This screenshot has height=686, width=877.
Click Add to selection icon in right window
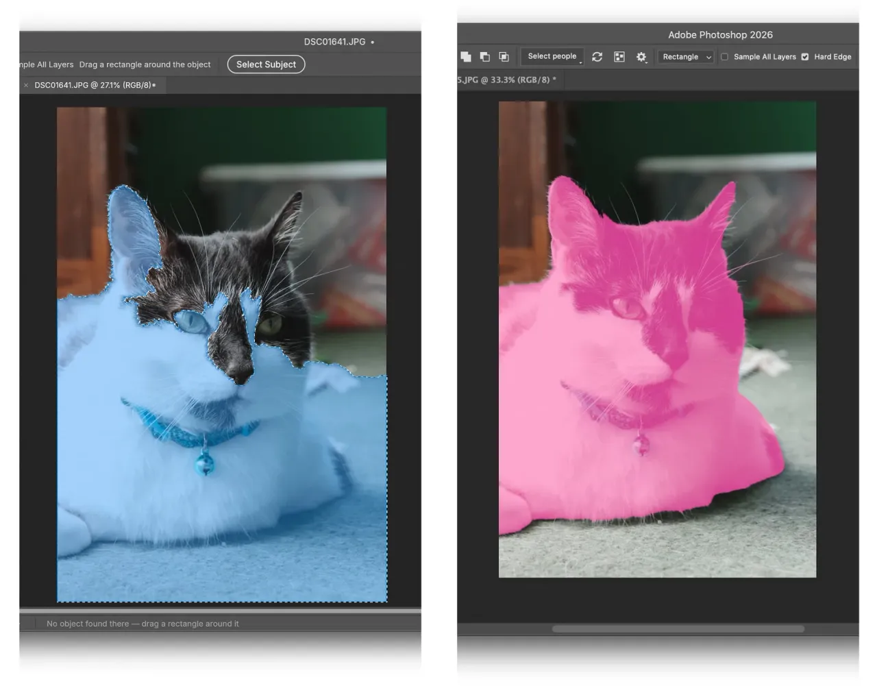pyautogui.click(x=466, y=57)
